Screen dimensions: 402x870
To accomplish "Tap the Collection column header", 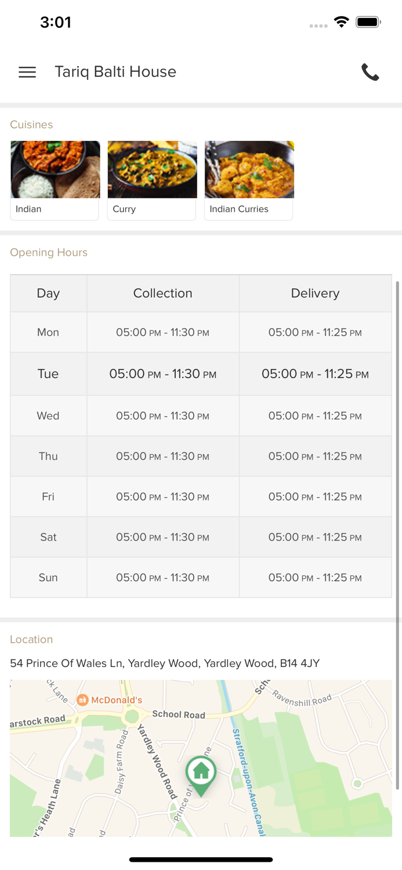I will 163,293.
